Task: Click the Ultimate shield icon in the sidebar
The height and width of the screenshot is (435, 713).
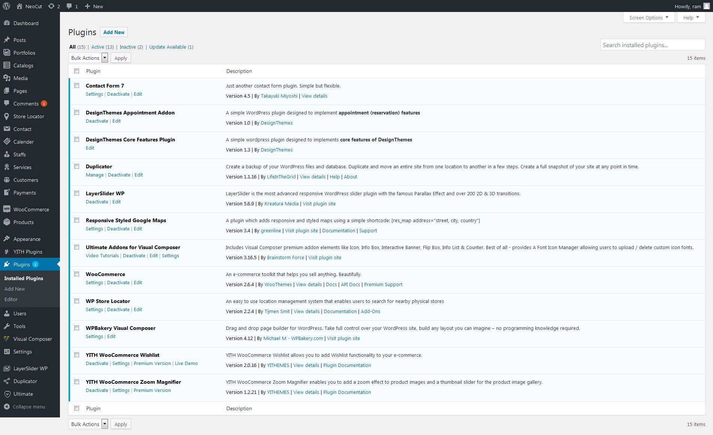Action: pyautogui.click(x=6, y=394)
